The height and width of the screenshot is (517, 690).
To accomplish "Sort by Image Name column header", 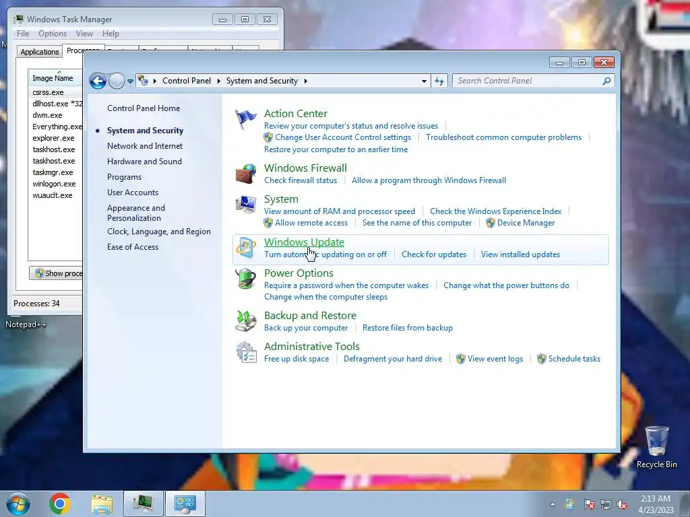I will click(x=55, y=78).
